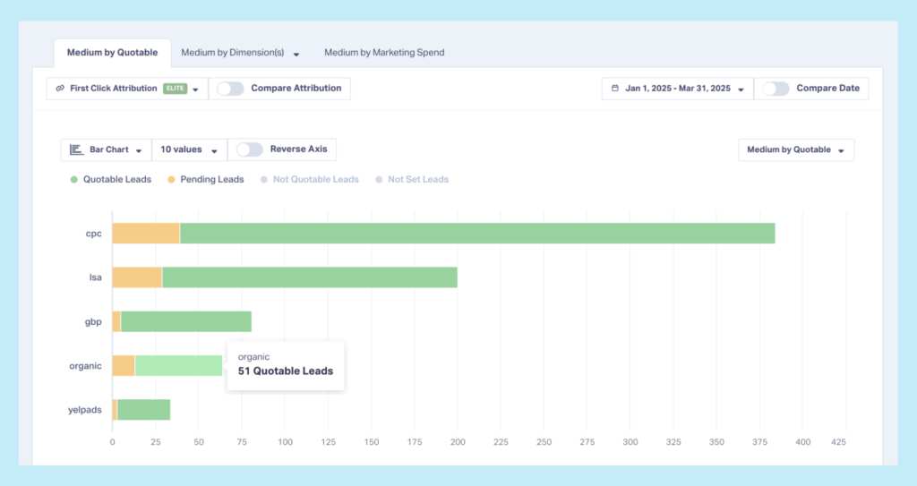Click the gbp axis label
The image size is (917, 486).
[93, 321]
